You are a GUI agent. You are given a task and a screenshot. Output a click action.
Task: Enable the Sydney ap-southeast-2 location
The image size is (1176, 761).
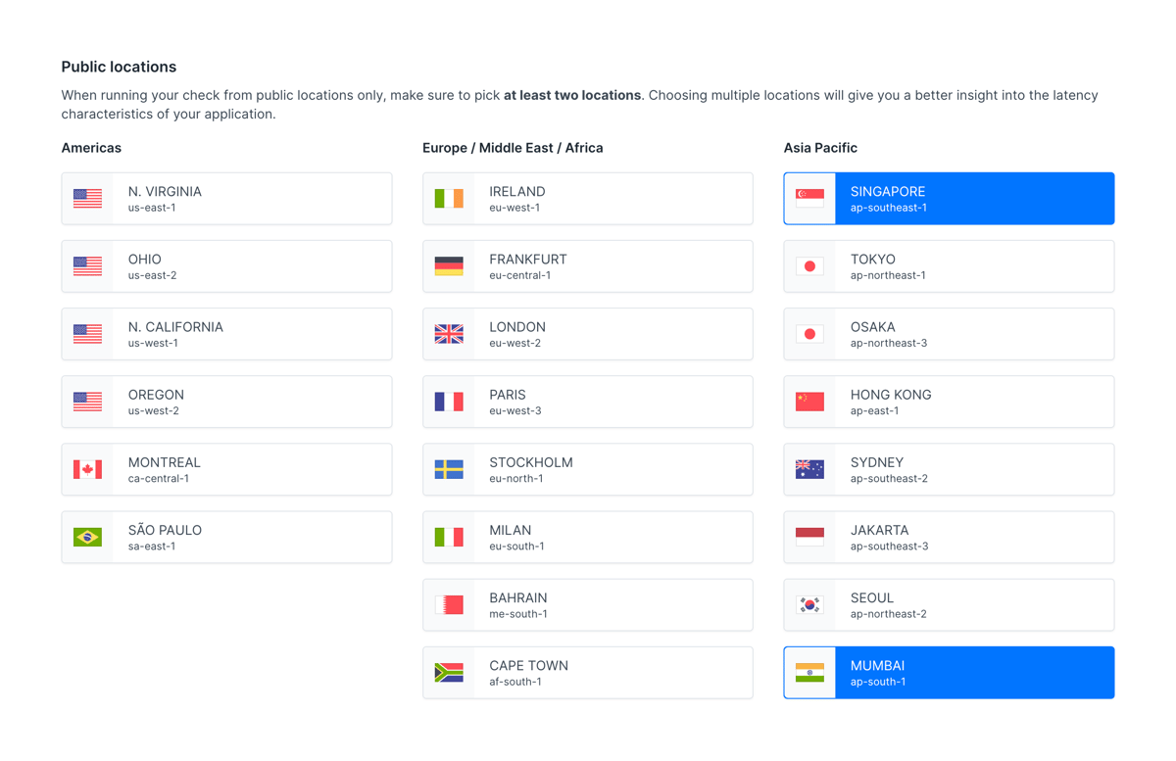tap(949, 469)
